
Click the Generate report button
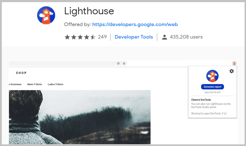click(x=212, y=87)
